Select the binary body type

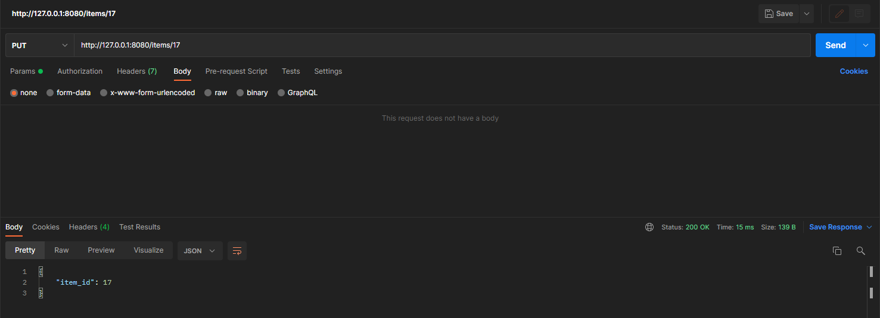[252, 93]
